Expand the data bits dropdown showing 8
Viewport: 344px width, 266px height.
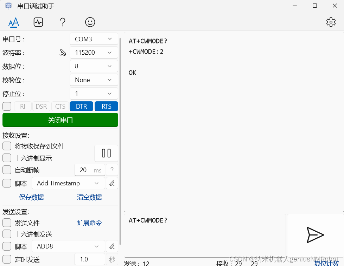[x=94, y=66]
